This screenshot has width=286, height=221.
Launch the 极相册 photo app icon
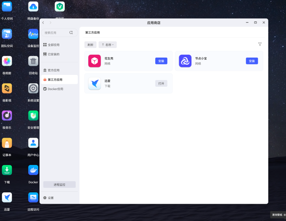pyautogui.click(x=7, y=61)
